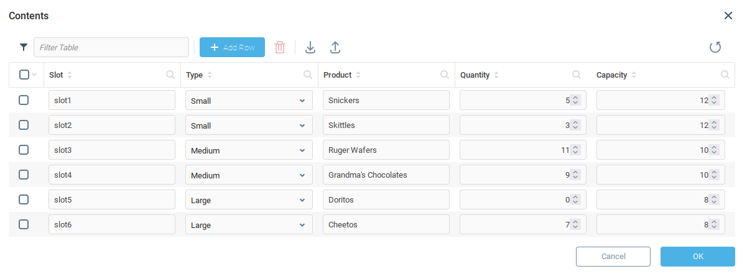Click the quantity stepper for Doritos row

[x=575, y=200]
